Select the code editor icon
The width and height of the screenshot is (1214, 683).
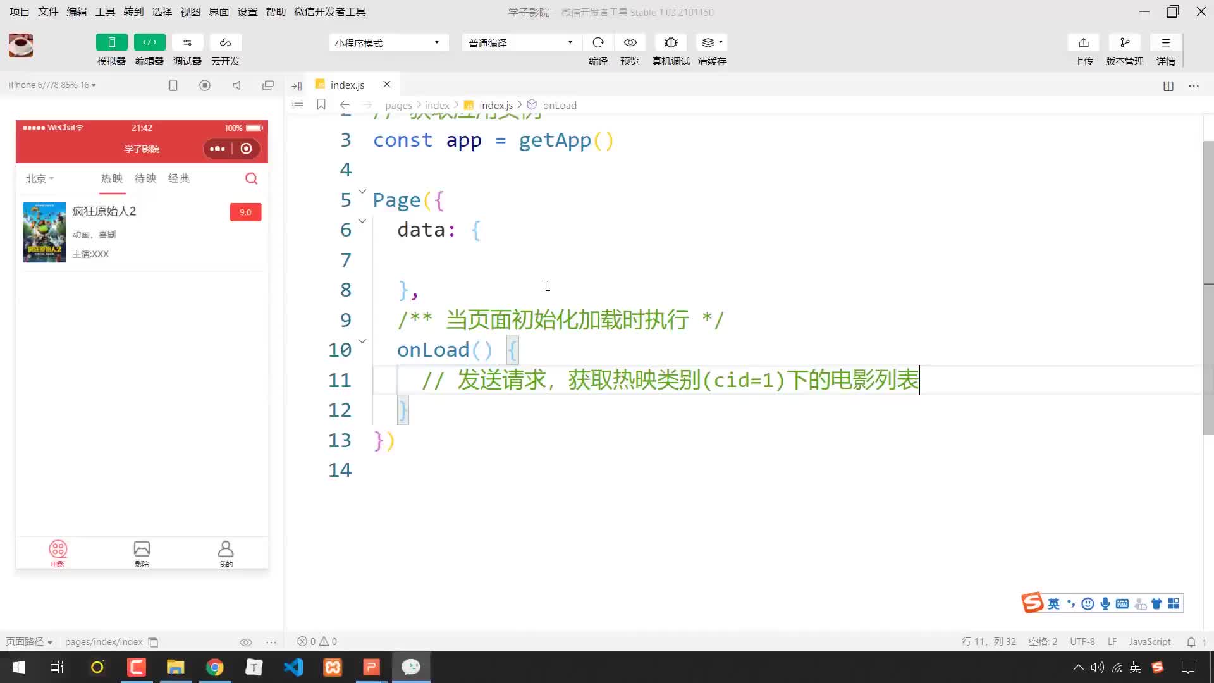tap(150, 42)
